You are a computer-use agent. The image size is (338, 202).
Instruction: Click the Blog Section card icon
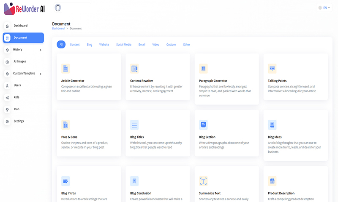pyautogui.click(x=203, y=125)
